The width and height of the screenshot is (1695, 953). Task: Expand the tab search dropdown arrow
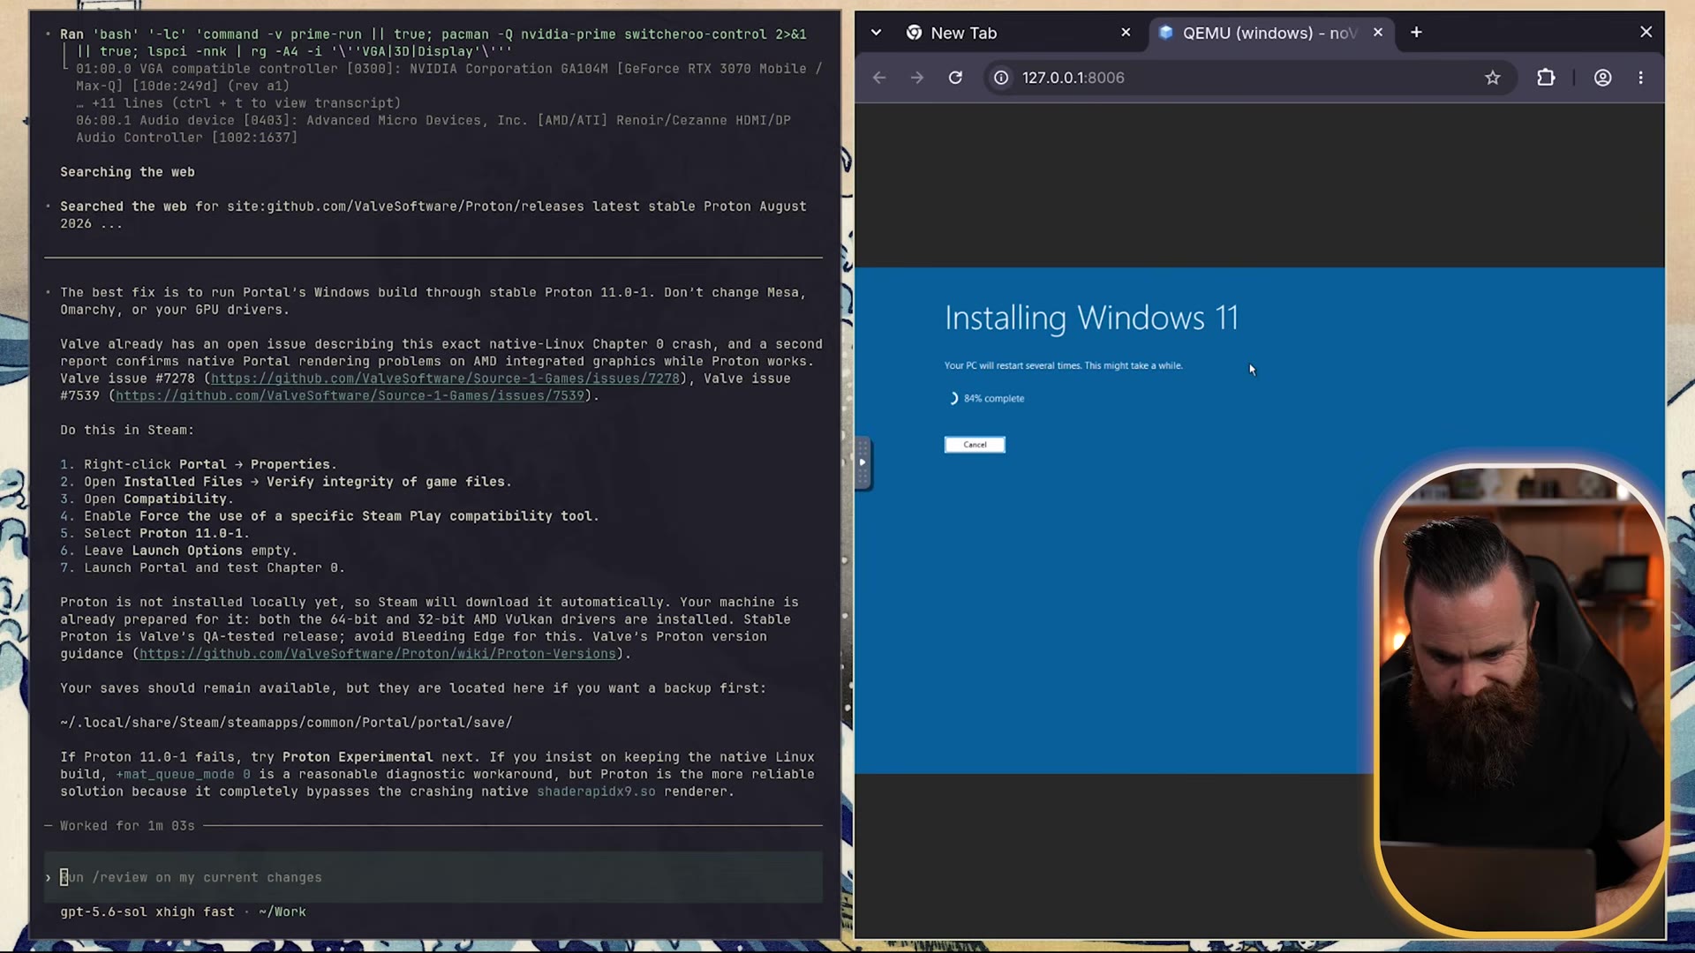[876, 33]
